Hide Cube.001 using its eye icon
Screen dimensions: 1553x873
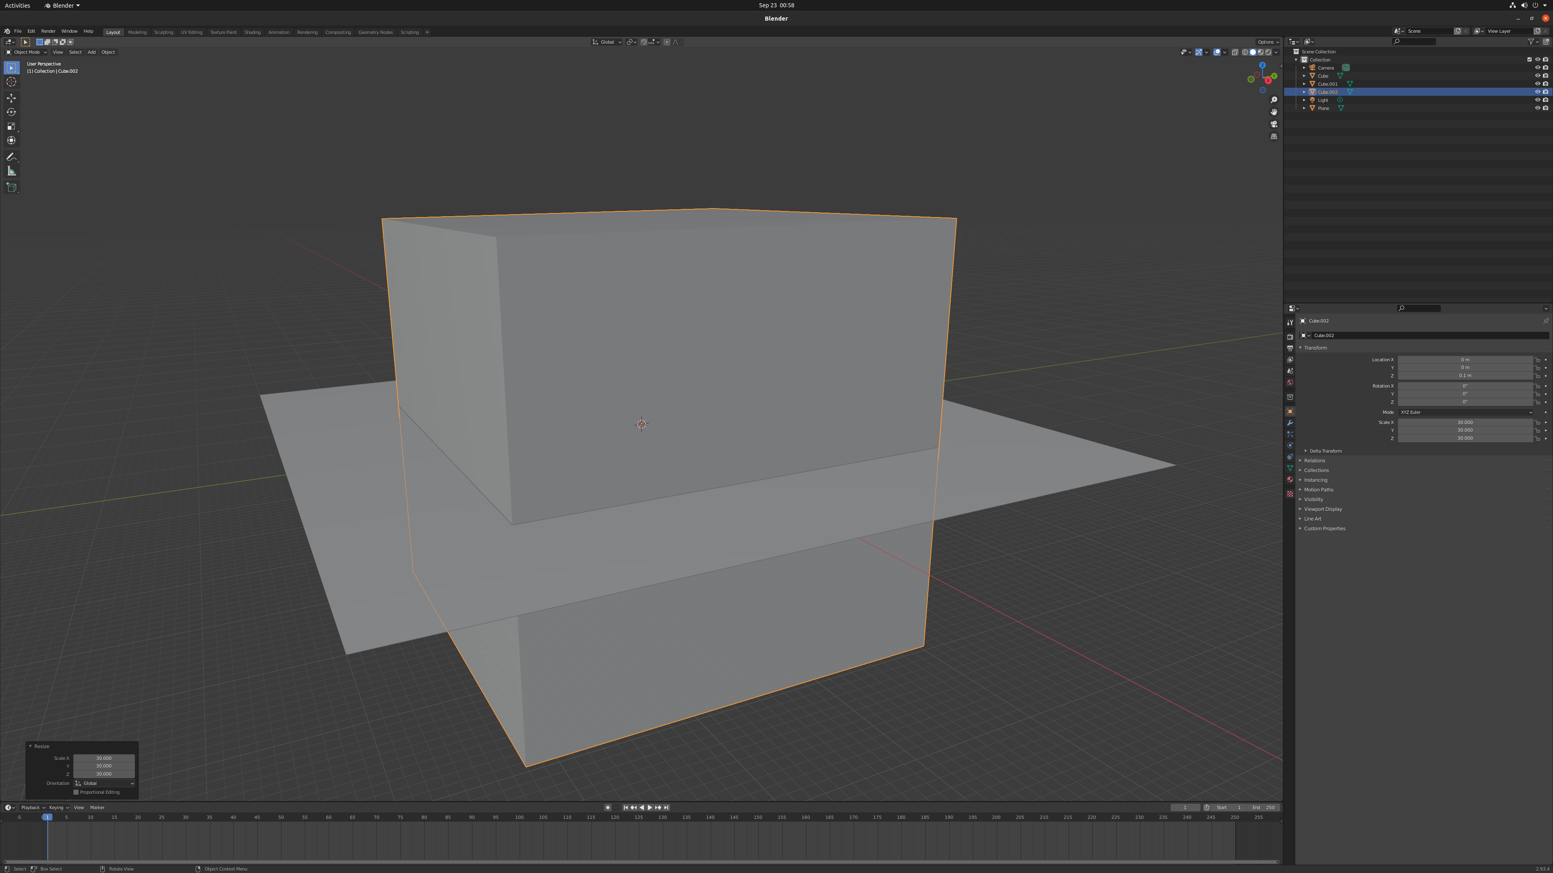click(x=1537, y=84)
